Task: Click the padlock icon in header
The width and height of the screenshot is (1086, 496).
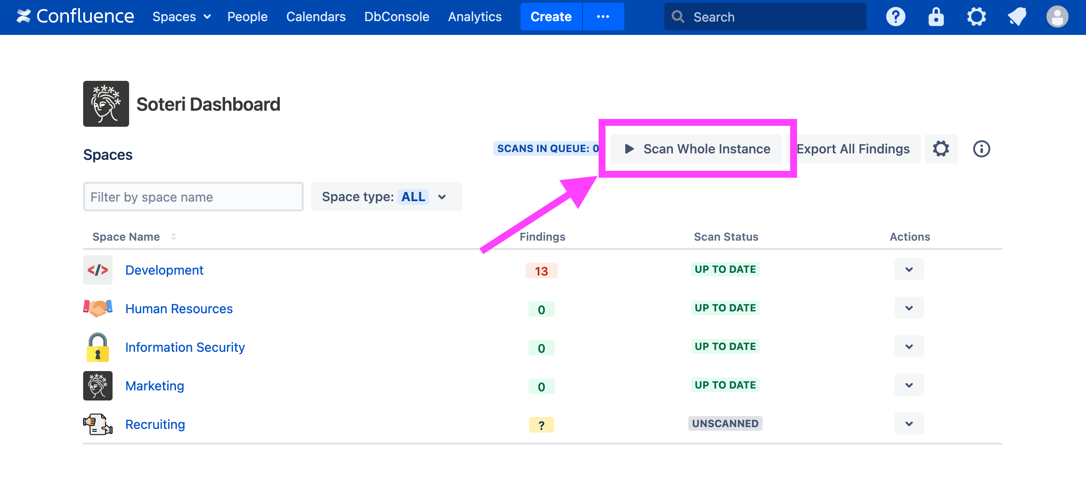Action: (x=936, y=17)
